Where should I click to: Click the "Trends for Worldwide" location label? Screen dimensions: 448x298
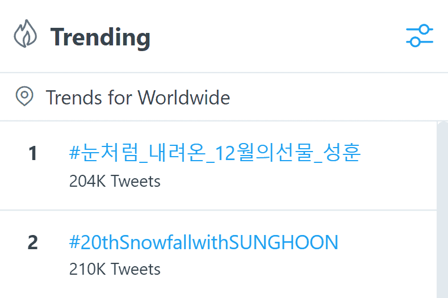pyautogui.click(x=138, y=98)
